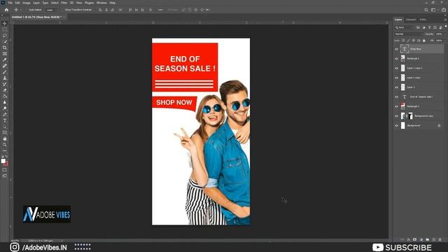Select the Spot Healing Brush tool

coord(5,66)
